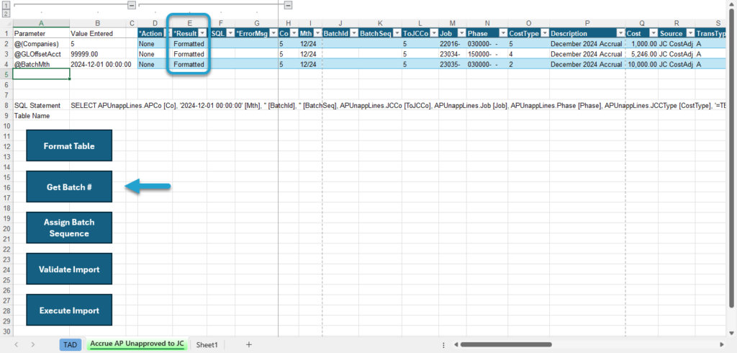Open the BatchId column filter dropdown
This screenshot has height=353, width=737.
[354, 33]
